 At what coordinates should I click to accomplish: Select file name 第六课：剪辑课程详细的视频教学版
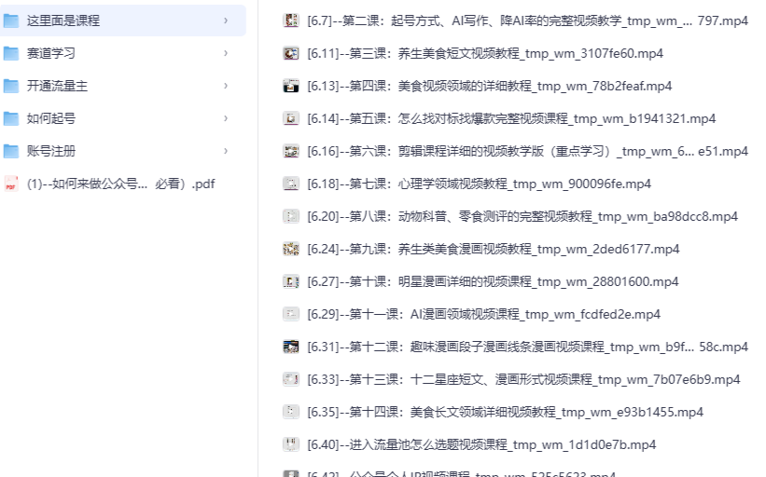(x=527, y=151)
